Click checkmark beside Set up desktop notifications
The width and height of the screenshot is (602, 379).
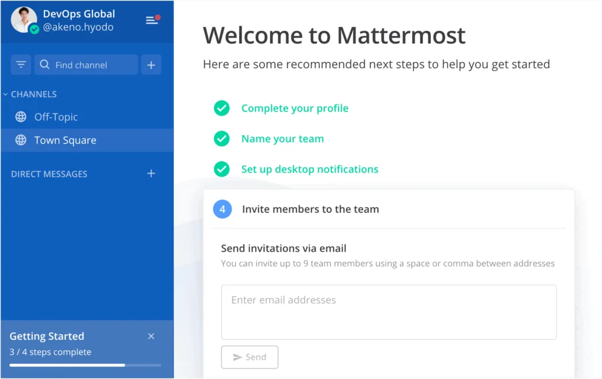(x=222, y=169)
